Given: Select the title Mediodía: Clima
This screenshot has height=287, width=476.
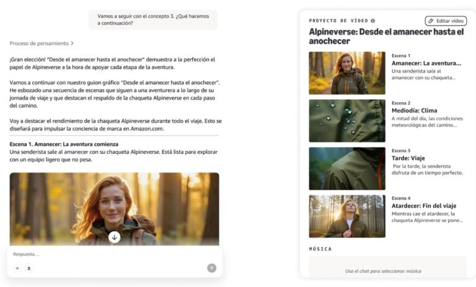Looking at the screenshot, I should [415, 111].
